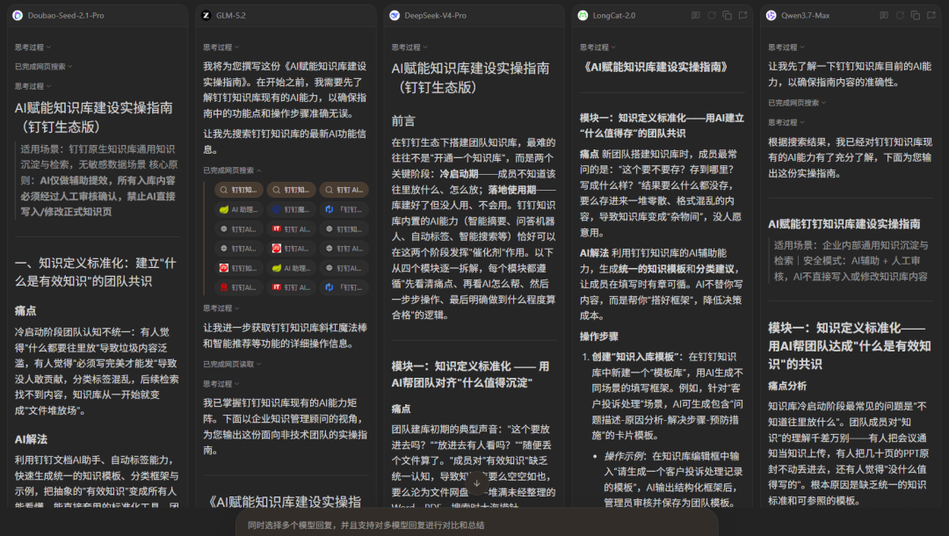The image size is (949, 536).
Task: Click the 操作步骤 heading in LongCat panel
Action: coord(598,337)
